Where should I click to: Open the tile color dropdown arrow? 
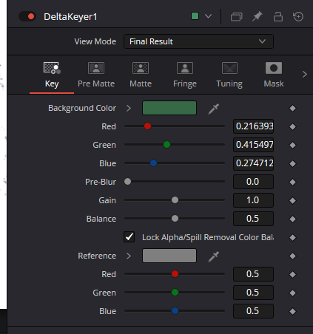tap(208, 16)
